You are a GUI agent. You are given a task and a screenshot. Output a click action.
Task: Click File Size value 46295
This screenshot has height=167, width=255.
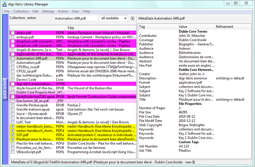point(183,112)
